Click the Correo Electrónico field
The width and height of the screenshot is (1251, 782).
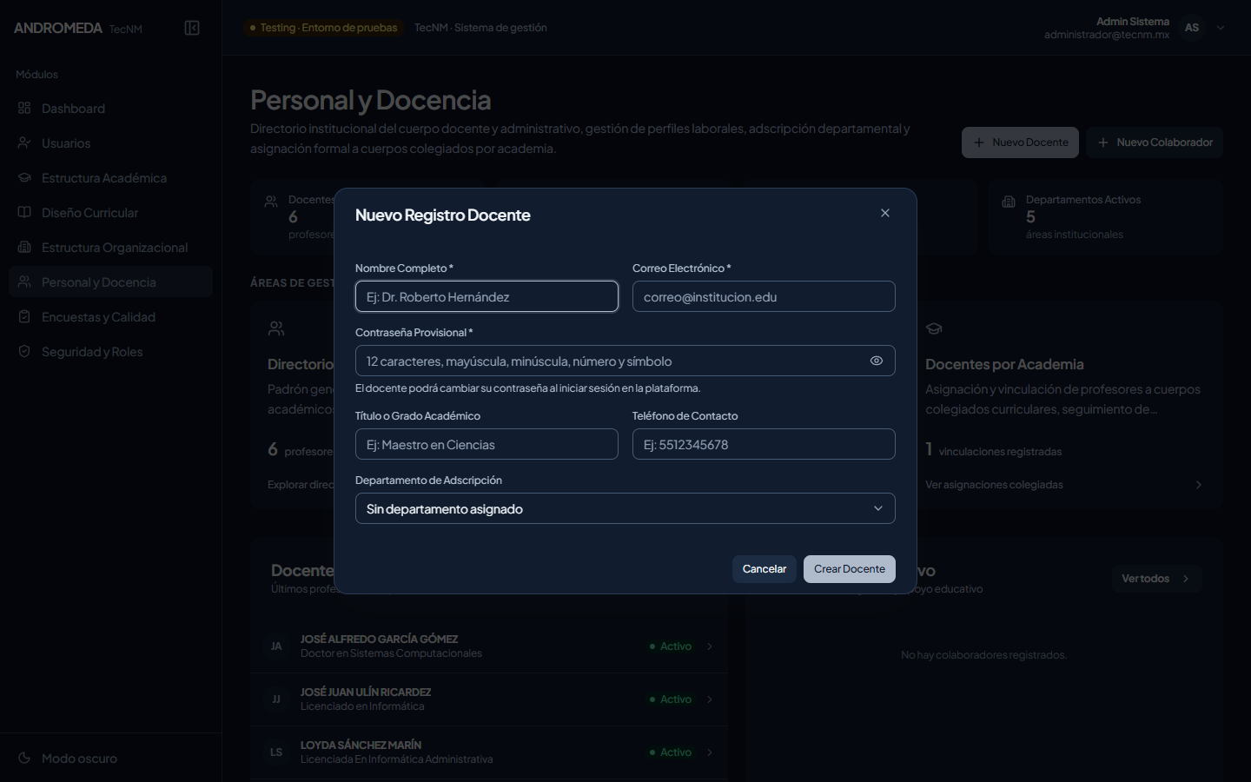point(764,296)
